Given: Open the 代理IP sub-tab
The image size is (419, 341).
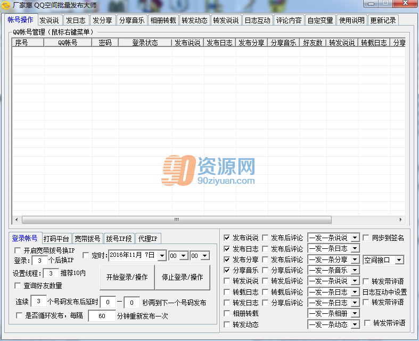Looking at the screenshot, I should click(x=148, y=239).
